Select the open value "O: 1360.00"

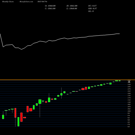coord(50,6)
